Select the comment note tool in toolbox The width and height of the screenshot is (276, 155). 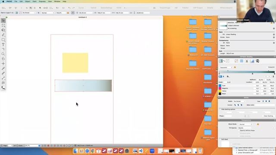3,83
